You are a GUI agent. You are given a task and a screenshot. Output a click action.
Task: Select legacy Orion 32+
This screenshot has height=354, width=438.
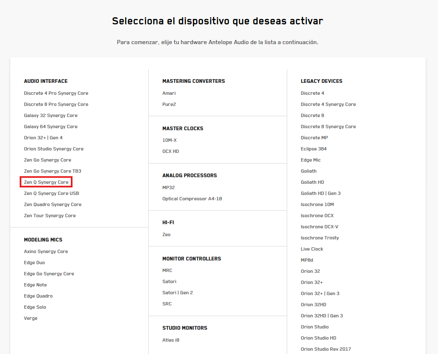tap(312, 282)
